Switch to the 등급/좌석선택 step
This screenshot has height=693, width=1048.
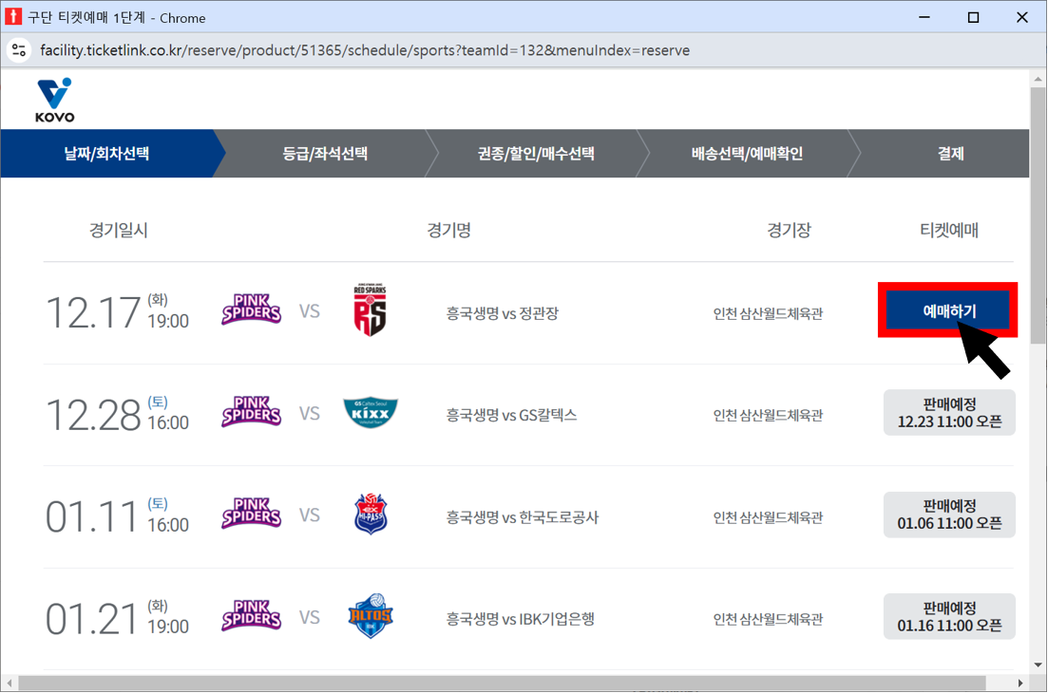click(x=319, y=153)
